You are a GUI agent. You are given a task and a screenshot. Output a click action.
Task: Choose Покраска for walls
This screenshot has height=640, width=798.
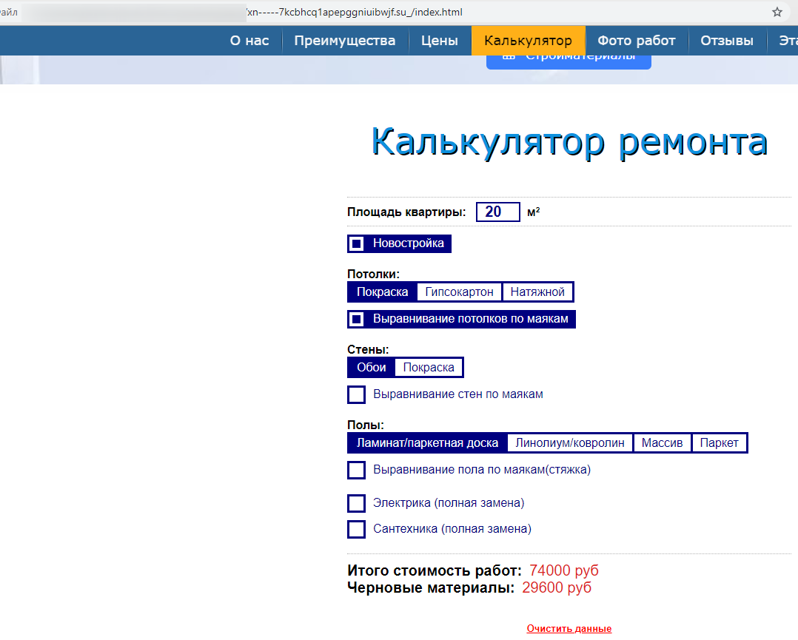click(429, 367)
